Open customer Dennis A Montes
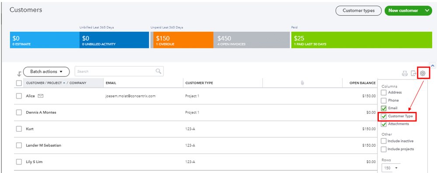 pos(41,113)
